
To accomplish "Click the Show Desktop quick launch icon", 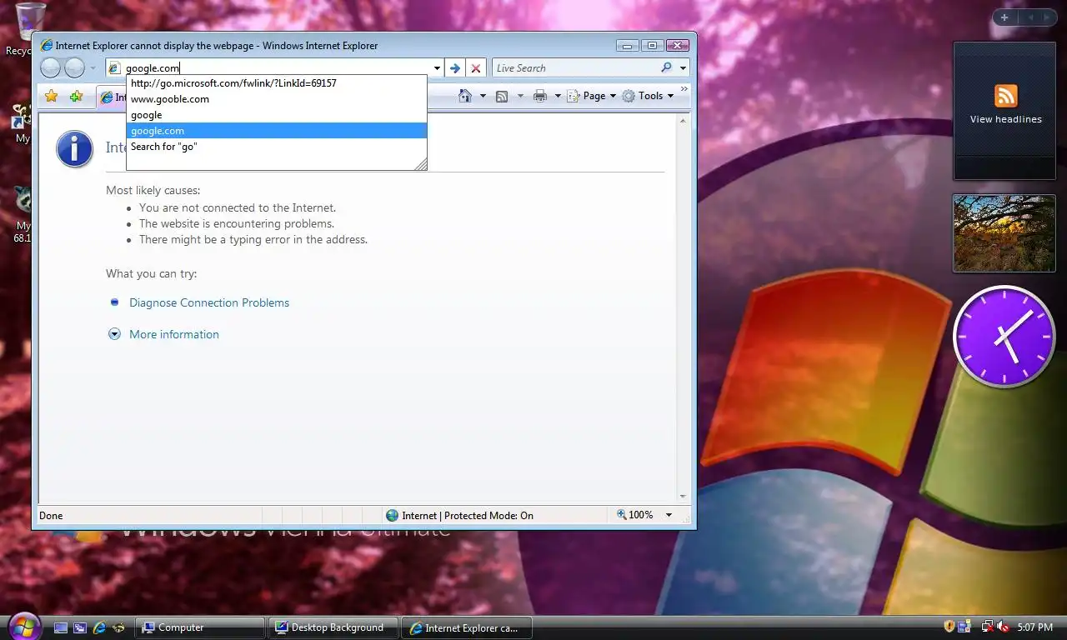I will 61,627.
